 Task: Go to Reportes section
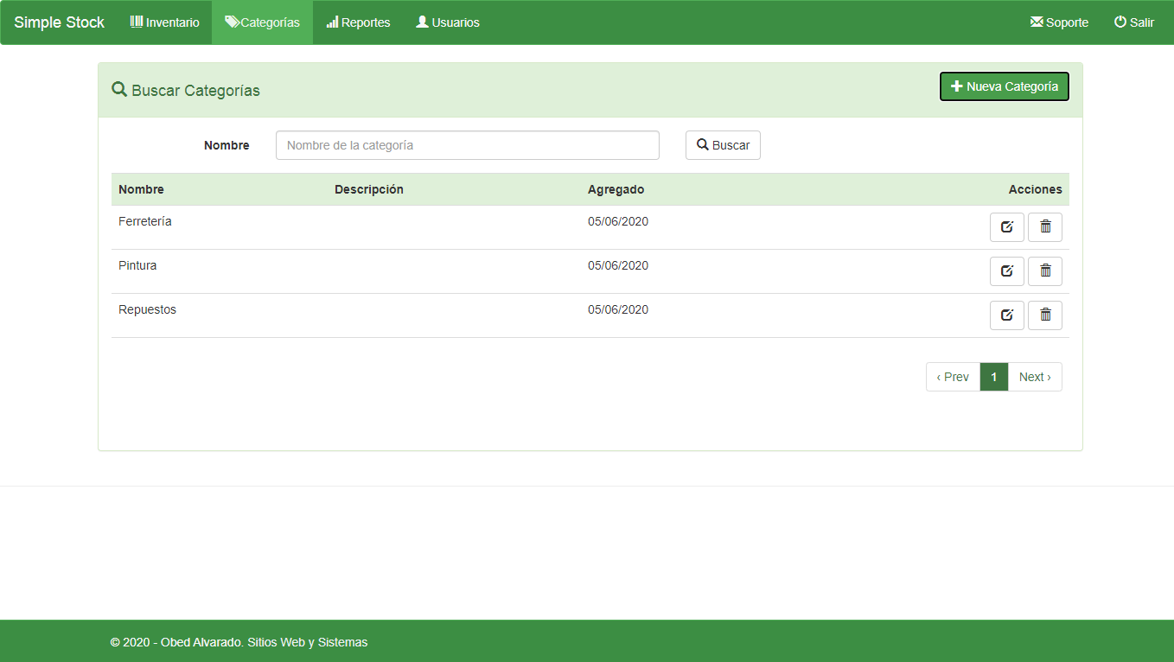pos(358,22)
